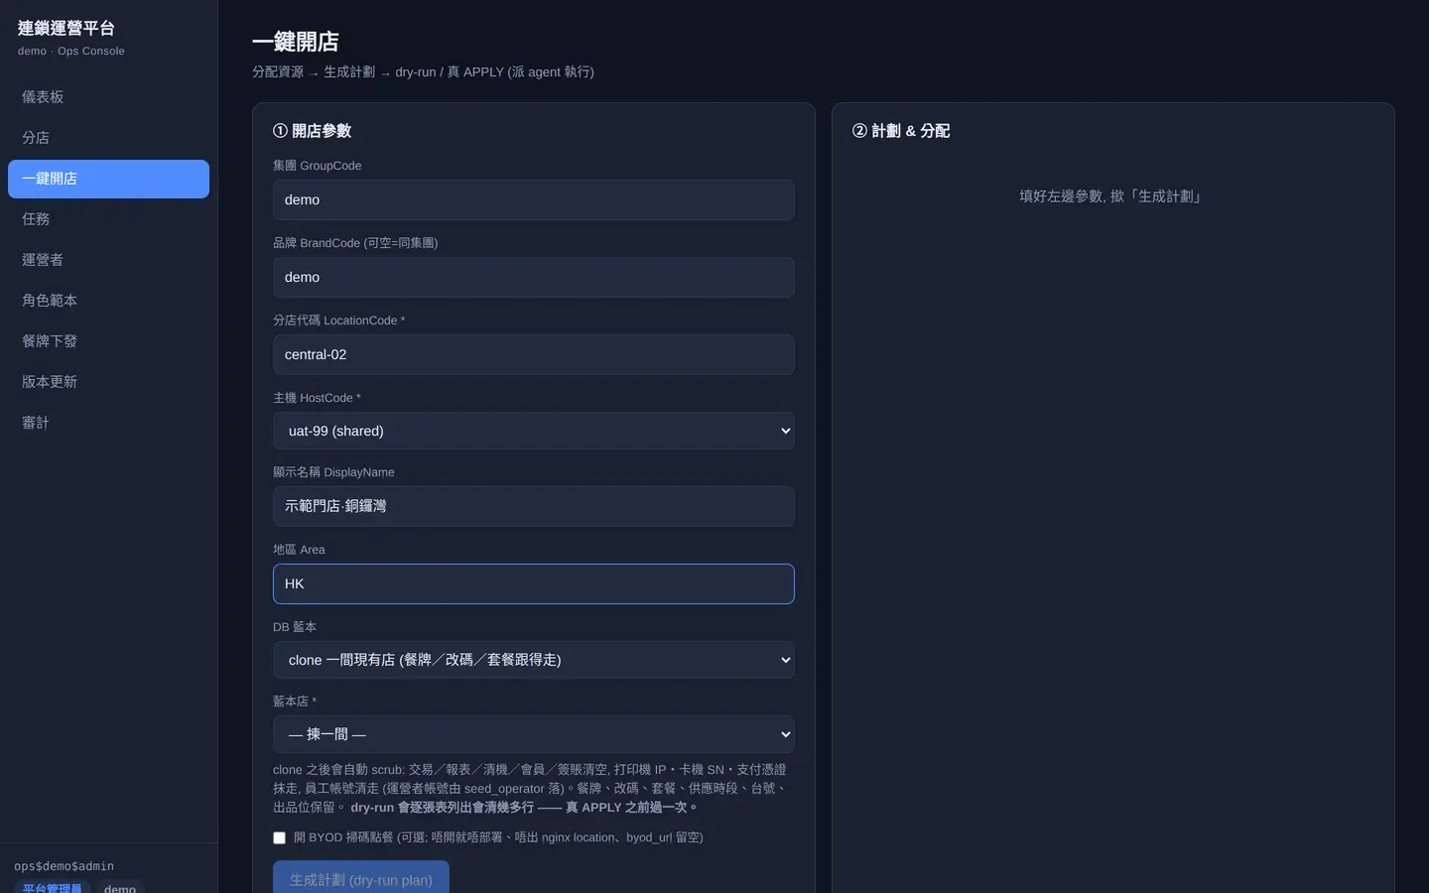This screenshot has height=893, width=1429.
Task: Click the 填好左邊參數 placeholder text
Action: [x=1113, y=196]
